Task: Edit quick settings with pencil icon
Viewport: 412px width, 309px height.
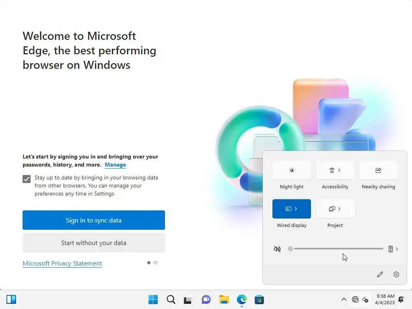Action: coord(380,274)
